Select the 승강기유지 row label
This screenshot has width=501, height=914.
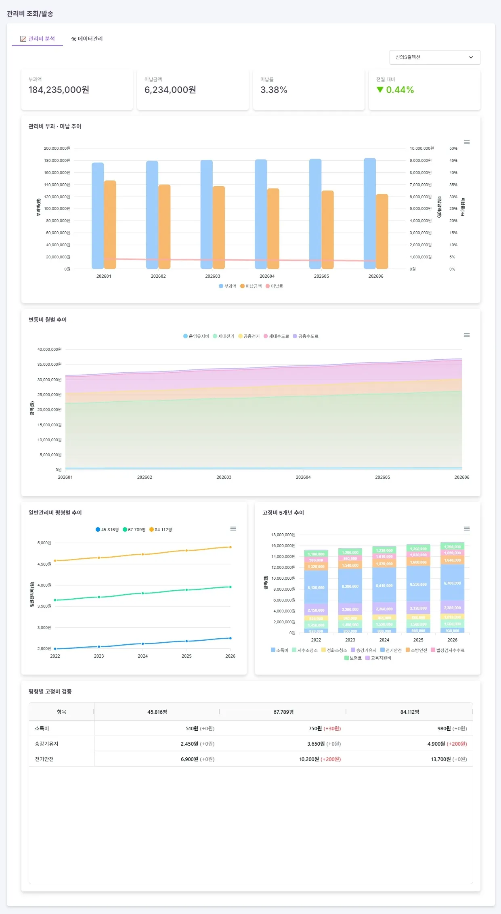coord(46,744)
